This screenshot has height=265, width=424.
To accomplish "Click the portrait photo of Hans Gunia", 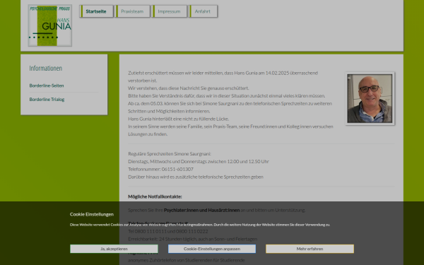I will click(x=370, y=98).
